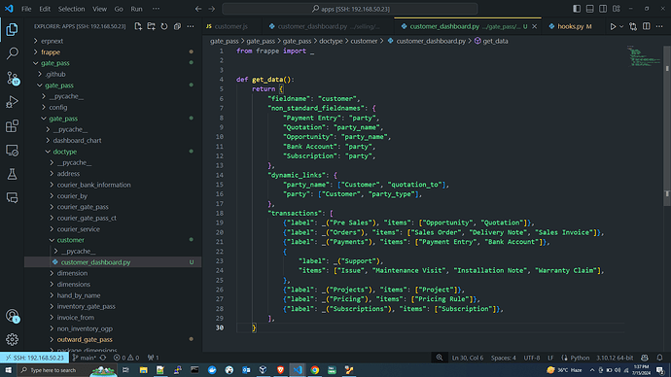Go forward in navigation history
The width and height of the screenshot is (671, 377).
point(212,9)
